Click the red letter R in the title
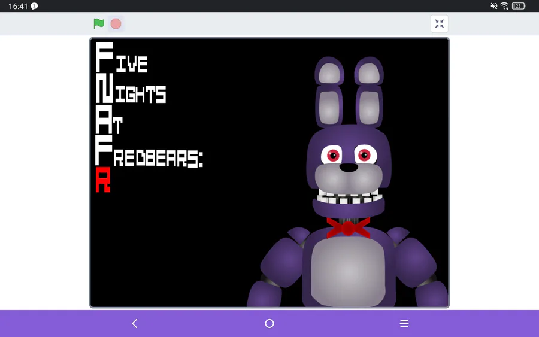Image resolution: width=539 pixels, height=337 pixels. pyautogui.click(x=103, y=180)
